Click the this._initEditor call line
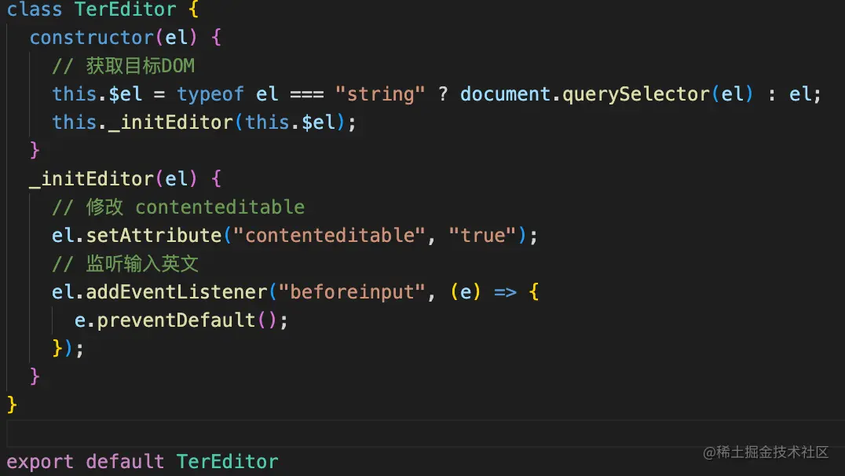This screenshot has width=845, height=476. click(204, 123)
